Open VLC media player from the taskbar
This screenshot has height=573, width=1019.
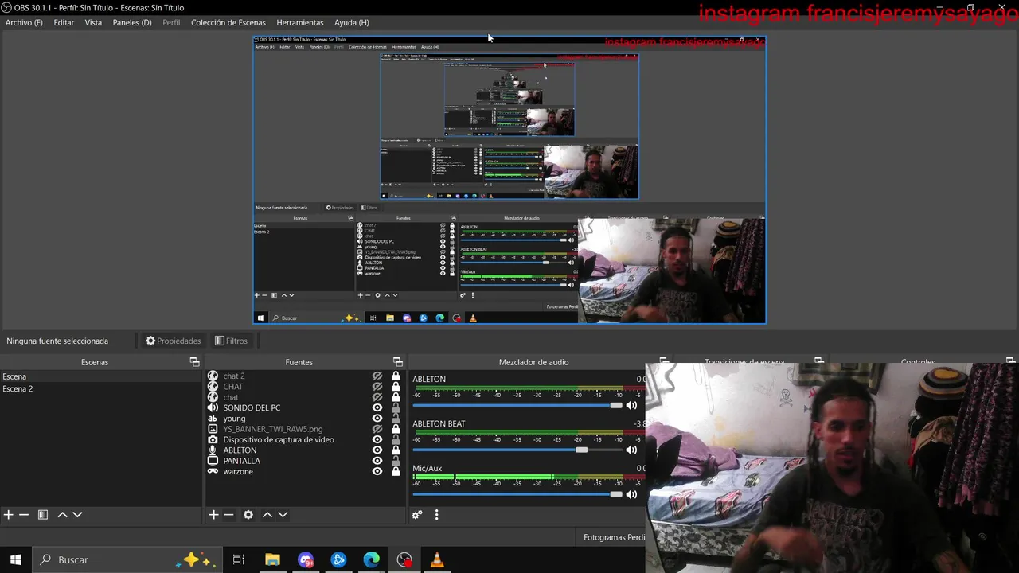tap(436, 560)
